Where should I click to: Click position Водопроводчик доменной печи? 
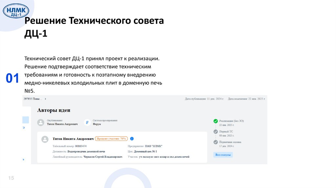pos(86,151)
